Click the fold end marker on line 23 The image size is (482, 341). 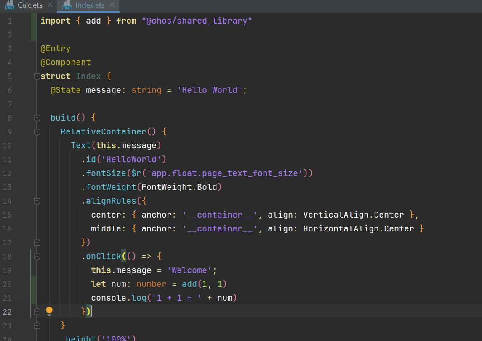point(37,325)
